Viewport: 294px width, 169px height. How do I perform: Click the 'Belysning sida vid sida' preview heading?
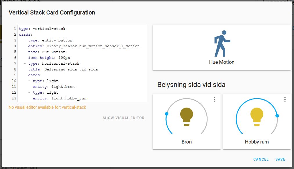[x=191, y=85]
